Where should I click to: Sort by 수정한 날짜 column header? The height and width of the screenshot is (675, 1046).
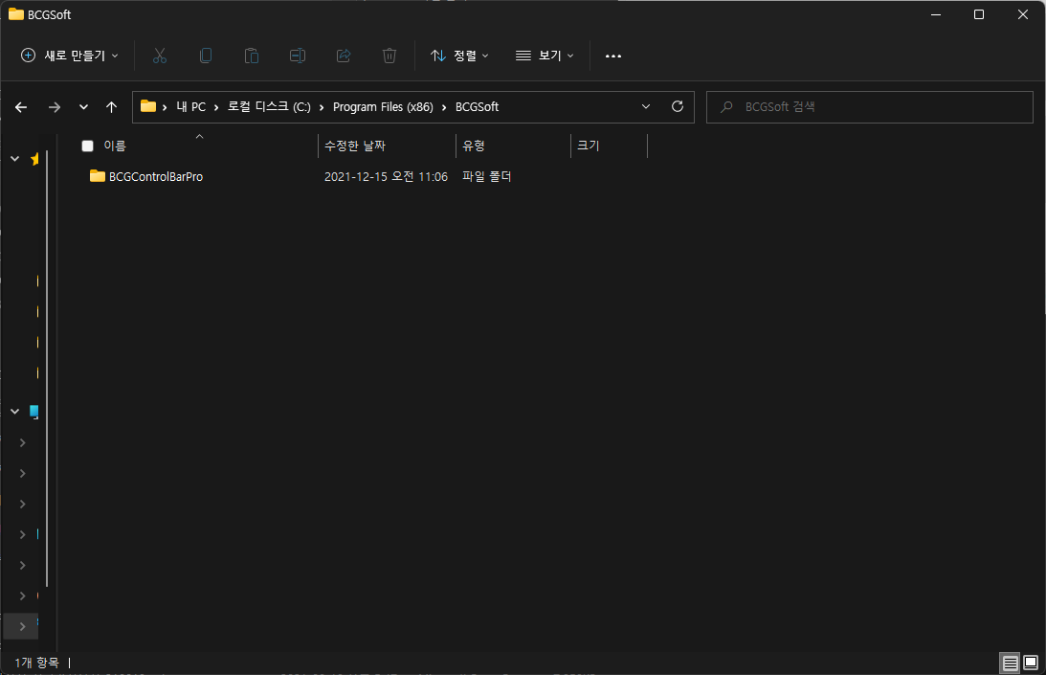(x=355, y=146)
